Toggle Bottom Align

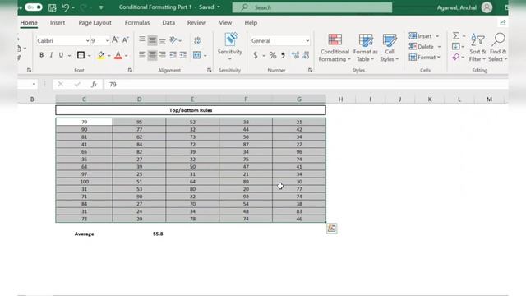163,41
